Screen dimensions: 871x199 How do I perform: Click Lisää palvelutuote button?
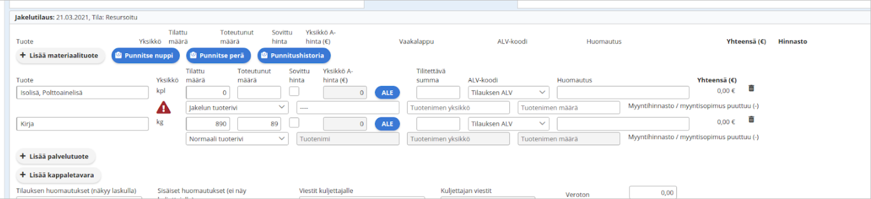pyautogui.click(x=55, y=156)
